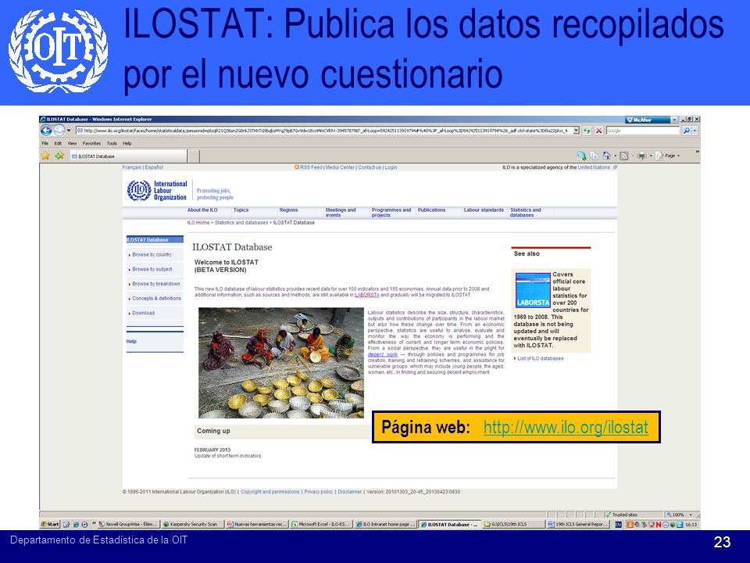Click the browser Forward arrow button
The height and width of the screenshot is (563, 750).
click(x=59, y=131)
